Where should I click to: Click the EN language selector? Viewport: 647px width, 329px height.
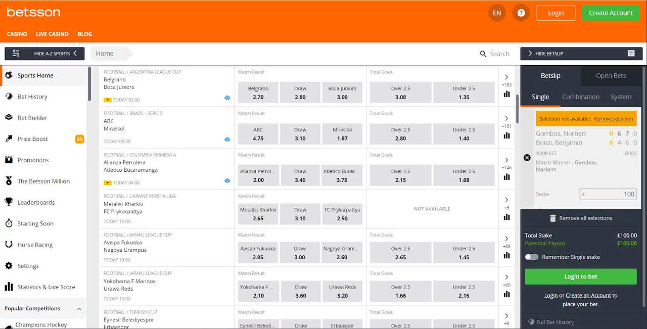click(x=497, y=13)
